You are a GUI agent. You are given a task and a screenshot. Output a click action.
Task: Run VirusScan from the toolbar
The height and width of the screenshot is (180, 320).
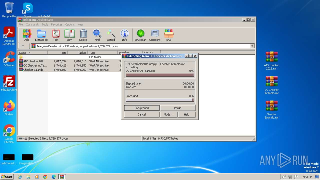coord(140,35)
